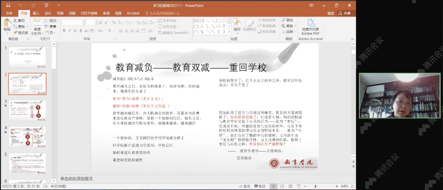Click the Share (共享) button
This screenshot has width=443, height=190.
pyautogui.click(x=345, y=13)
